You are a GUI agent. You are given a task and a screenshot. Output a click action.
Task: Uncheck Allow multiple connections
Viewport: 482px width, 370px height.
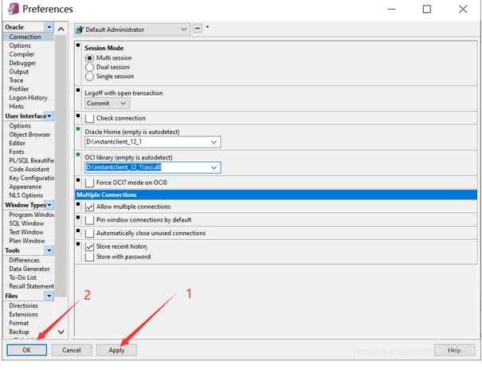tap(89, 207)
